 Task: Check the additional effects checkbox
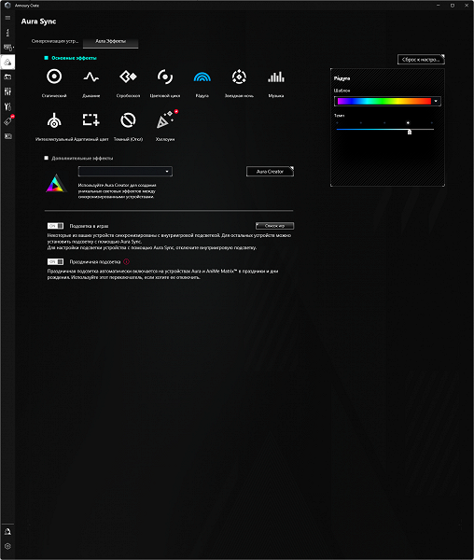(46, 158)
